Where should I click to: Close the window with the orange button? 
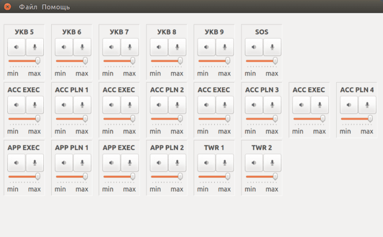coord(7,6)
